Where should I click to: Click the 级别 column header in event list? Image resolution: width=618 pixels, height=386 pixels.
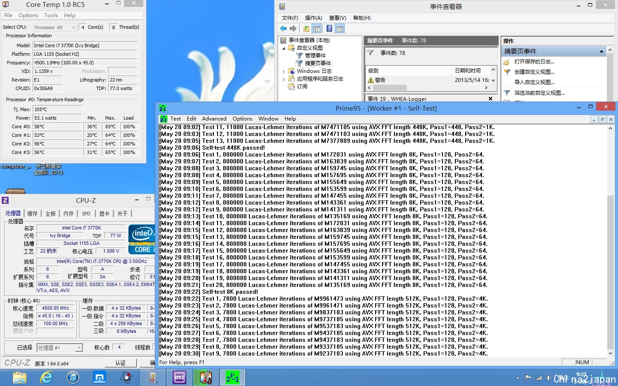pos(409,71)
